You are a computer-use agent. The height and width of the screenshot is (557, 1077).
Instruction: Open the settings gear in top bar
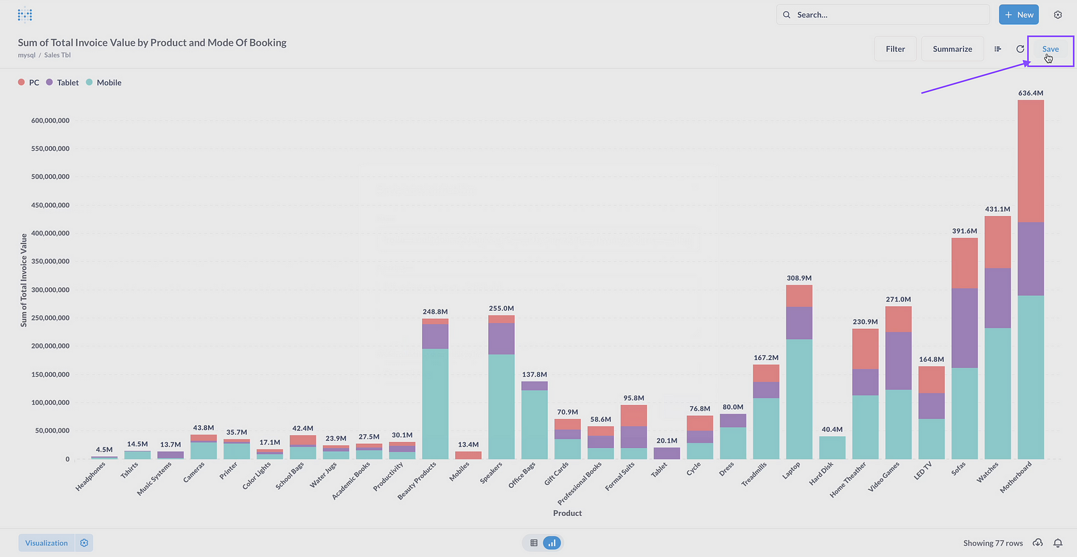(x=1057, y=15)
